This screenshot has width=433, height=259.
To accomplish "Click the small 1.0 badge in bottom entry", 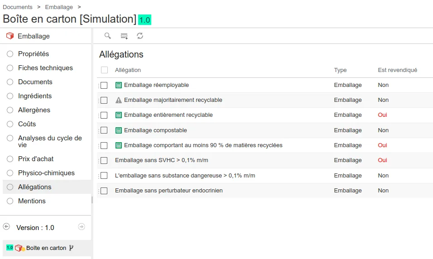I will [x=10, y=247].
